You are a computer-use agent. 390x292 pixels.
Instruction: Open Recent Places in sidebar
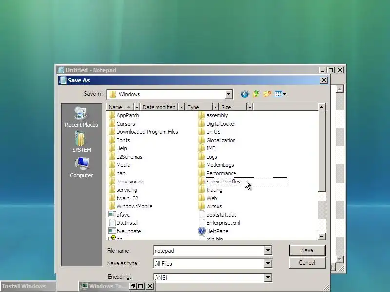point(81,117)
